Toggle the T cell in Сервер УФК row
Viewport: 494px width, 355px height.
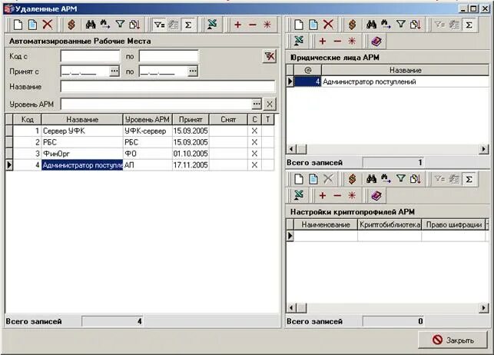tap(268, 131)
